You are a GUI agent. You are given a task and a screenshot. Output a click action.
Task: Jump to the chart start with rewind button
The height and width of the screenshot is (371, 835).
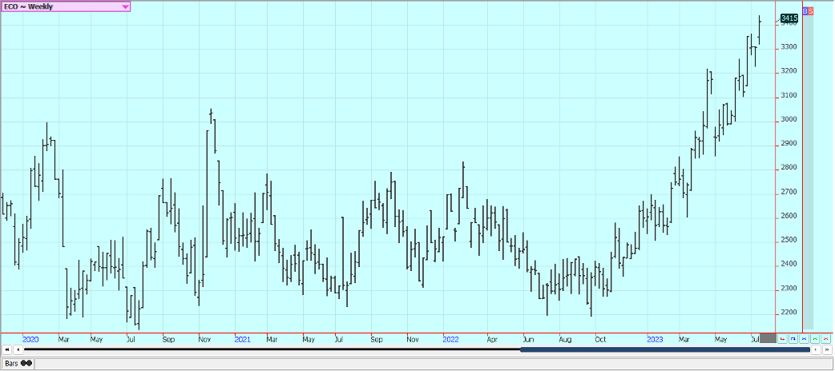(x=8, y=349)
